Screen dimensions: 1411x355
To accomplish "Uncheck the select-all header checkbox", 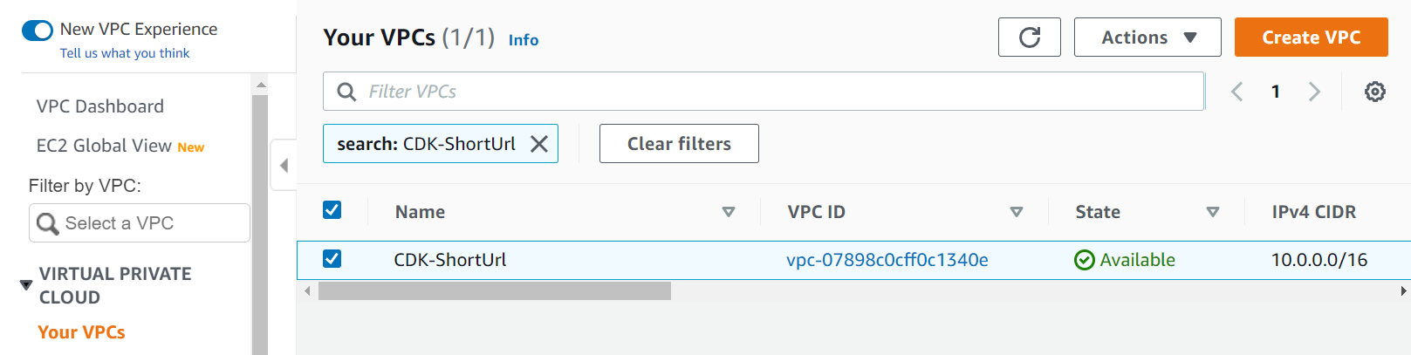I will 332,210.
